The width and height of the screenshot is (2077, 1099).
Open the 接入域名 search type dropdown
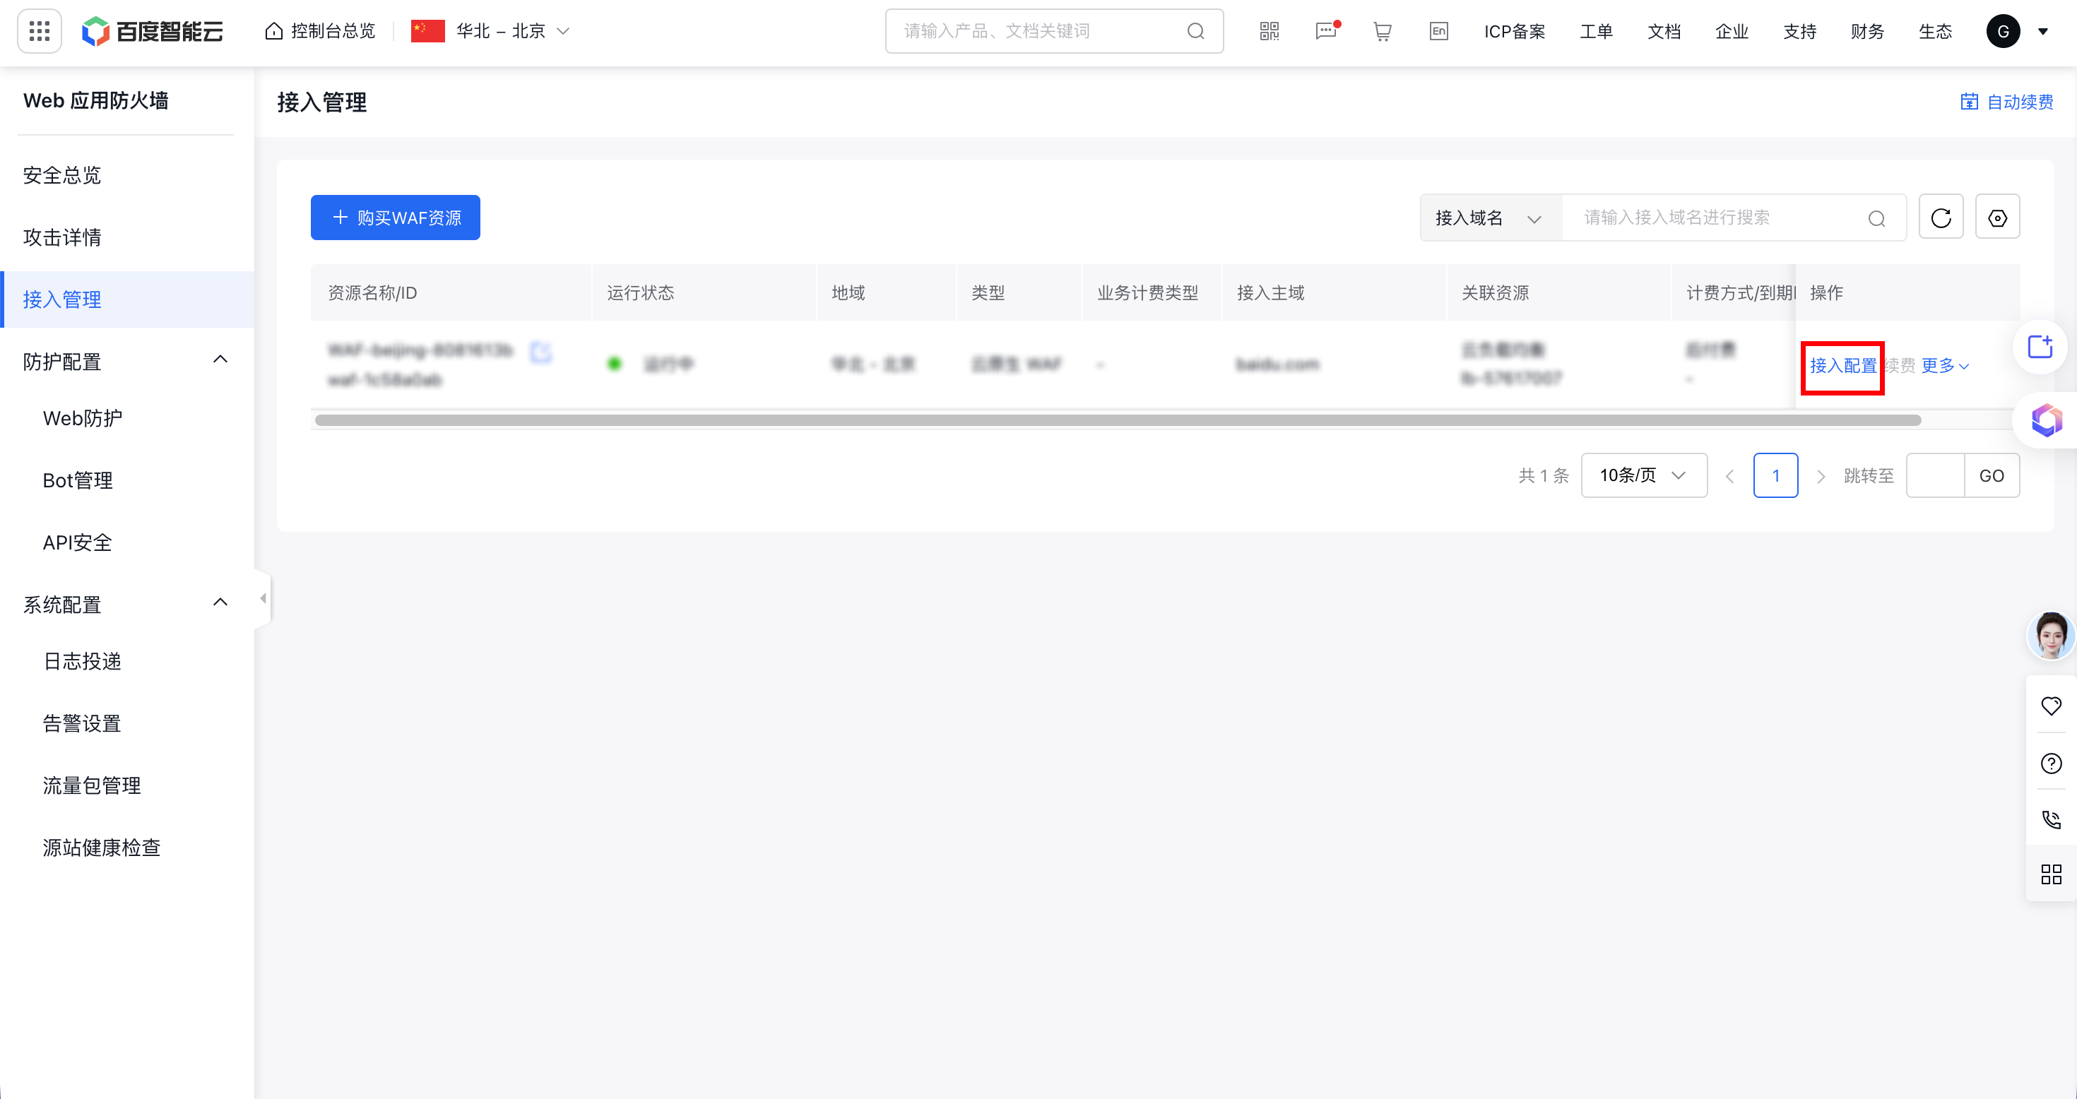1489,218
